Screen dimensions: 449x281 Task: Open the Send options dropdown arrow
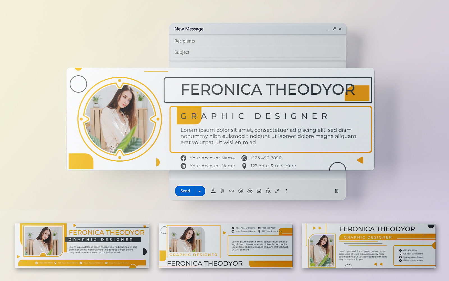pos(200,191)
